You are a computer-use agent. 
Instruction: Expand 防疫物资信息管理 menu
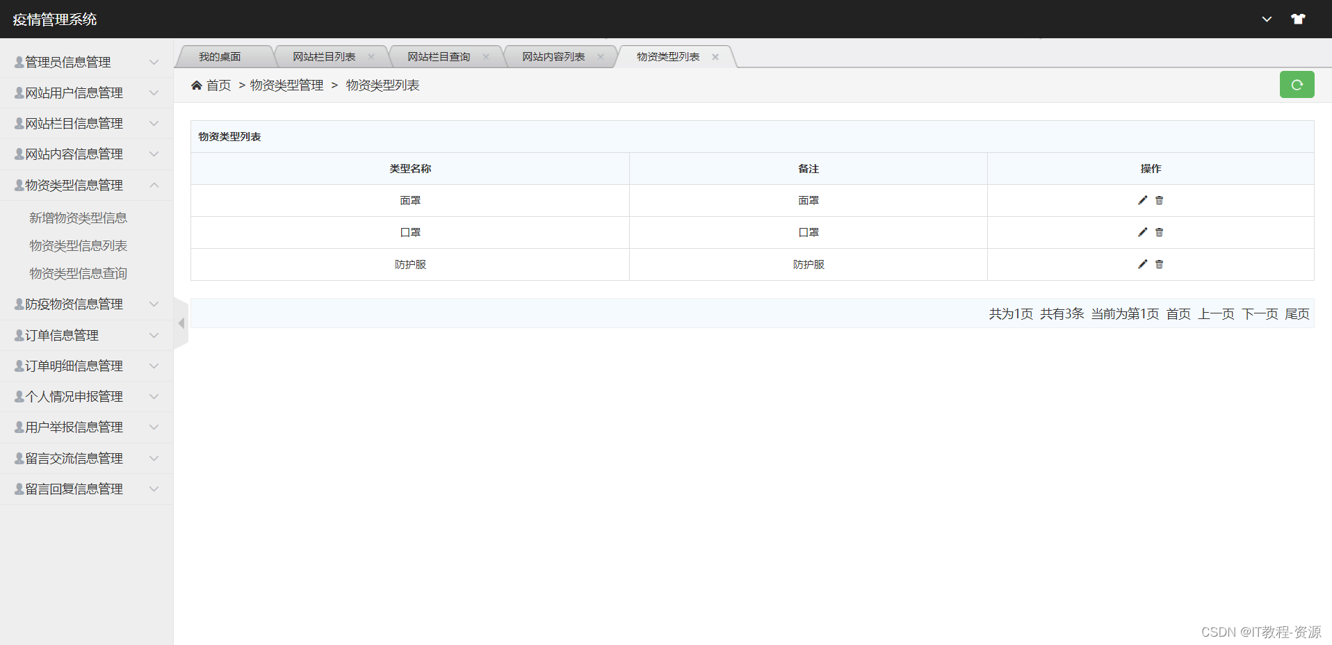86,304
